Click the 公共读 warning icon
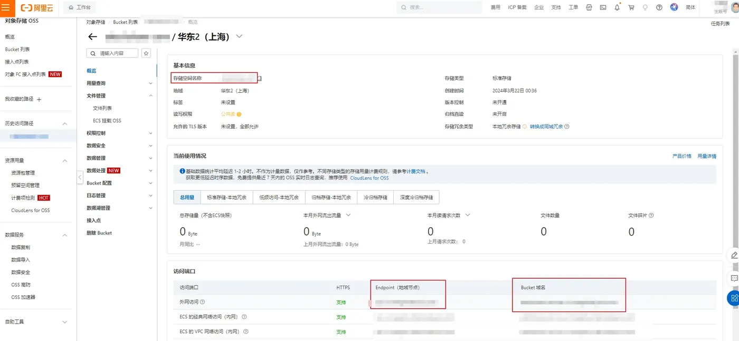 pos(239,114)
